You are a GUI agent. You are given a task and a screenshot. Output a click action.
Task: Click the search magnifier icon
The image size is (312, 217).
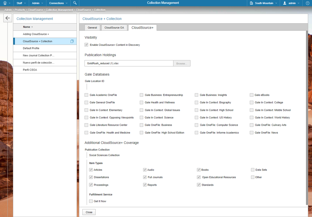coord(75,3)
